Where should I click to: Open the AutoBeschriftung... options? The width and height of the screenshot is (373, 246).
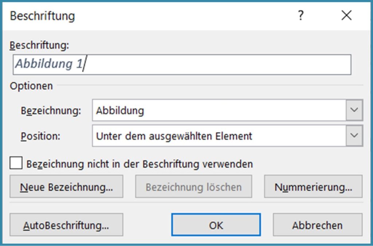pos(66,225)
